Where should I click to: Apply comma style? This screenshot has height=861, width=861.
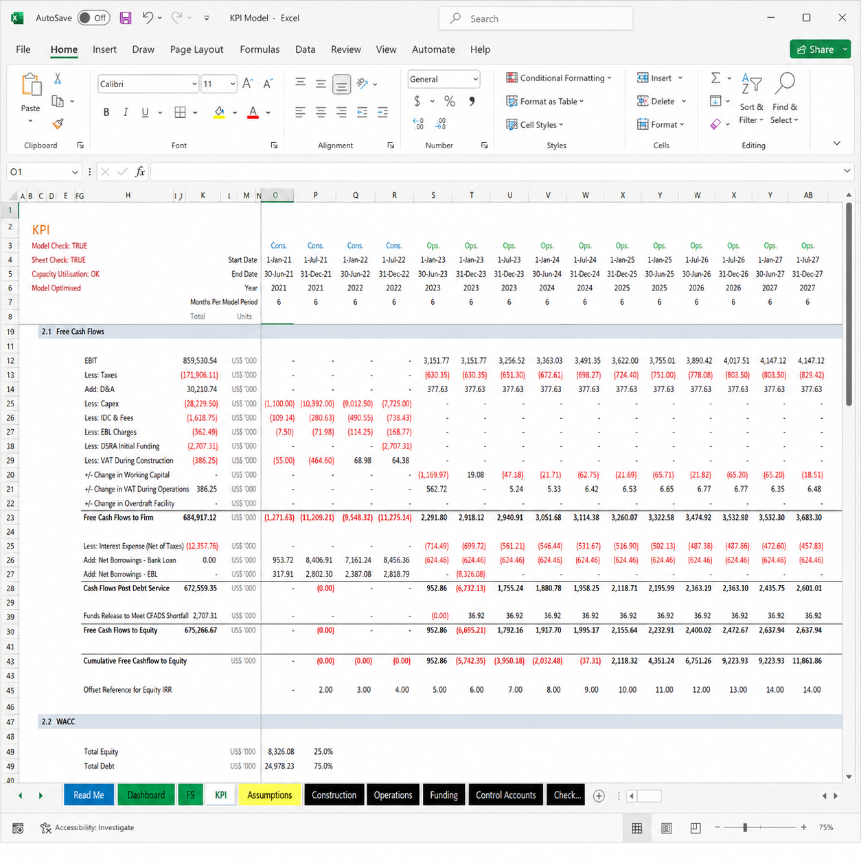click(472, 101)
